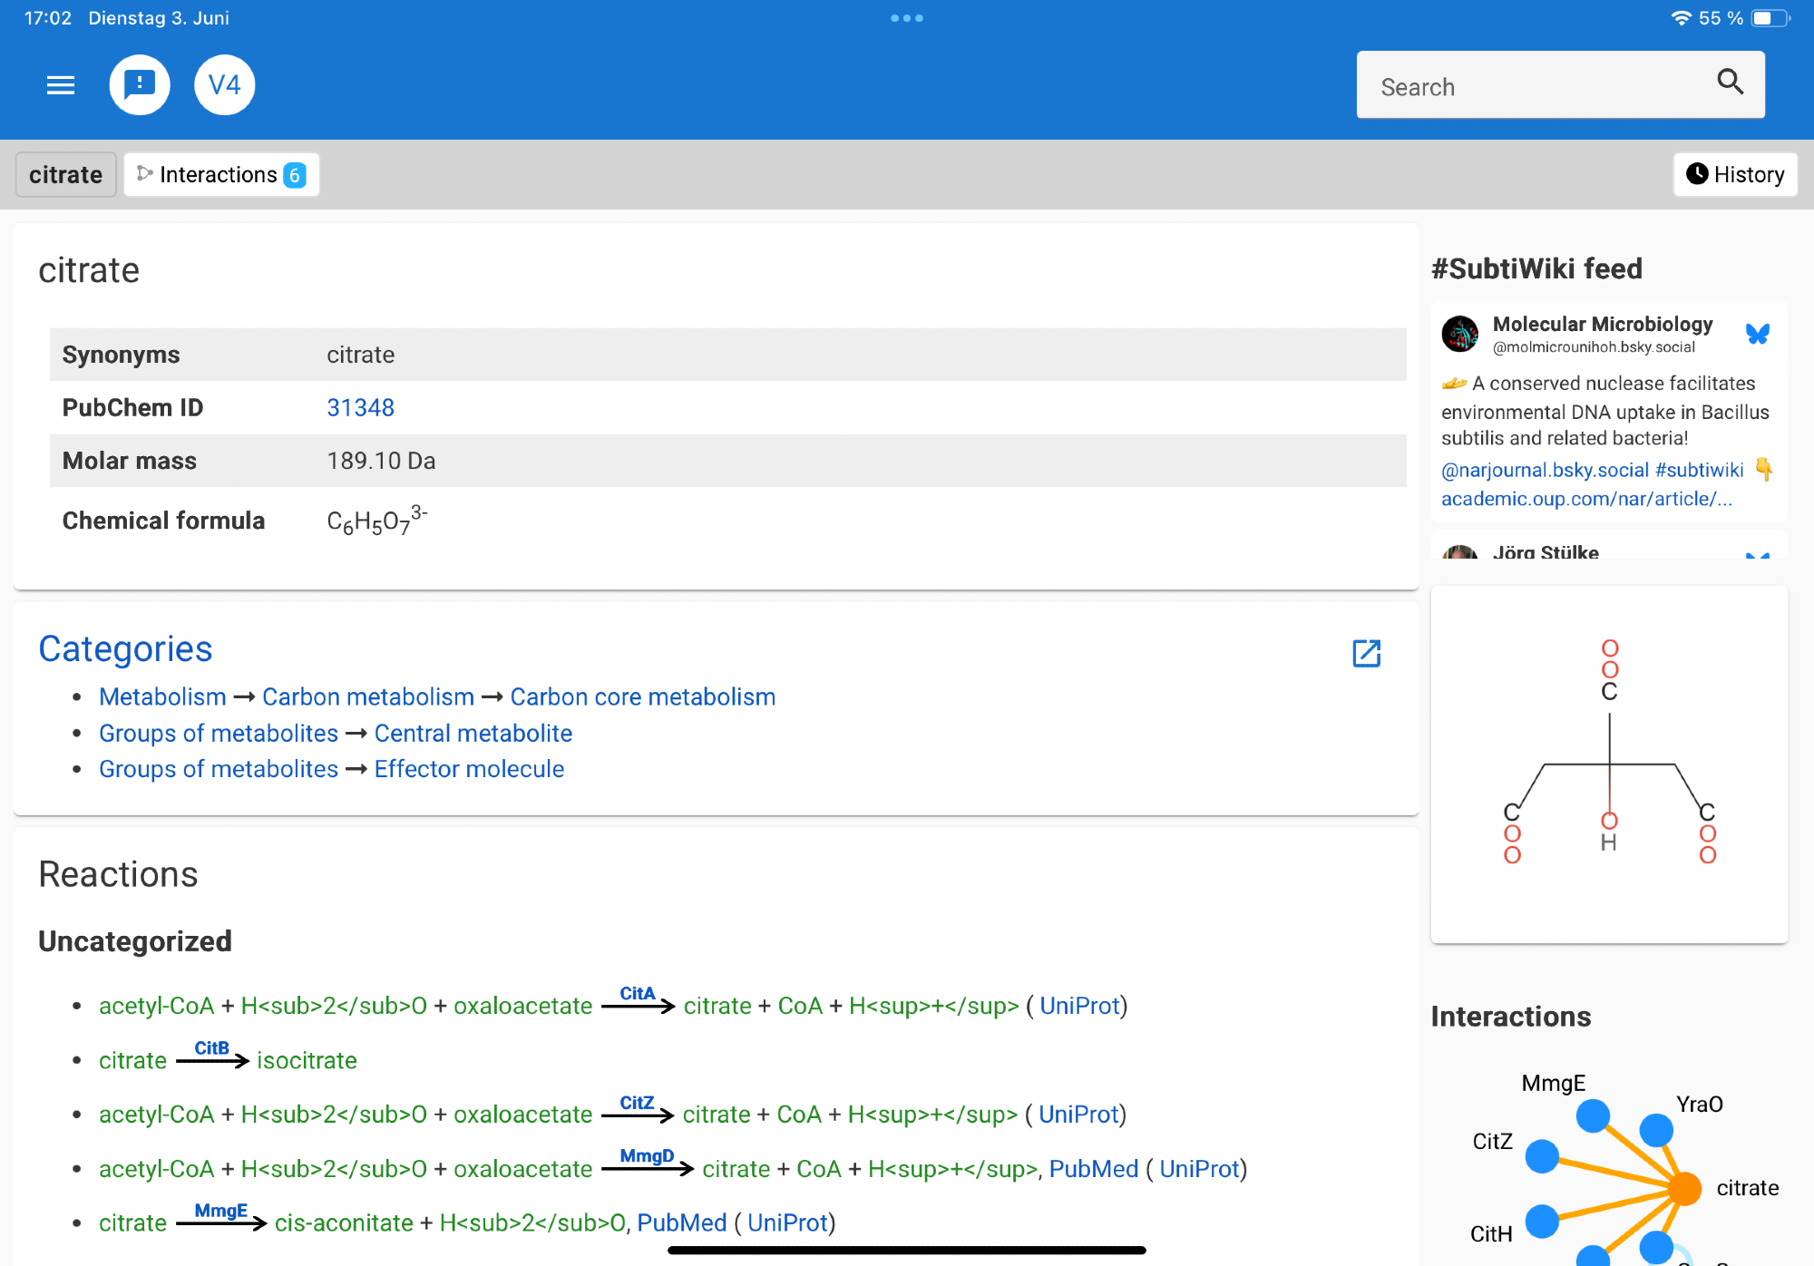Open the isocitrate metabolite link

[307, 1060]
